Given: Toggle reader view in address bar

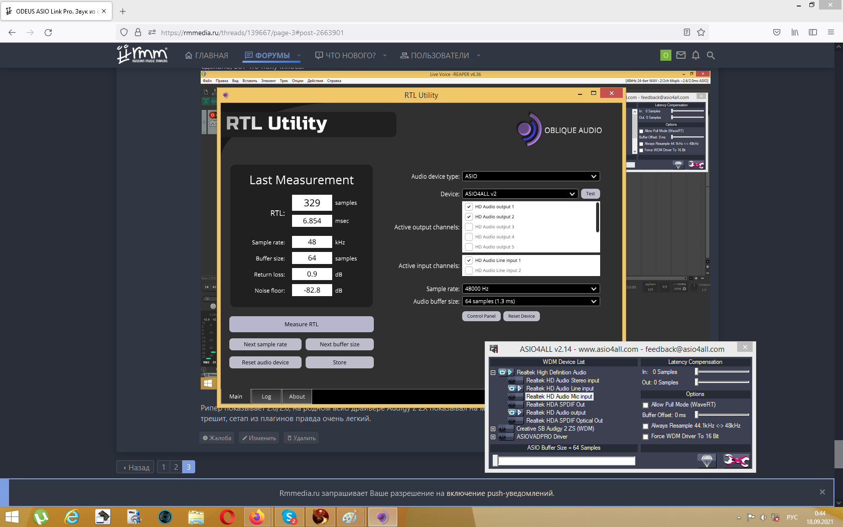Looking at the screenshot, I should [687, 32].
